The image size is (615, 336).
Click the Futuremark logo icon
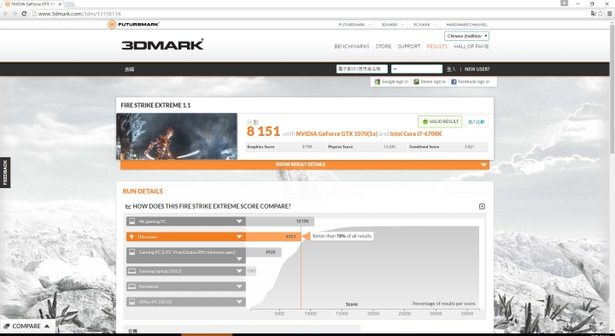pyautogui.click(x=112, y=24)
